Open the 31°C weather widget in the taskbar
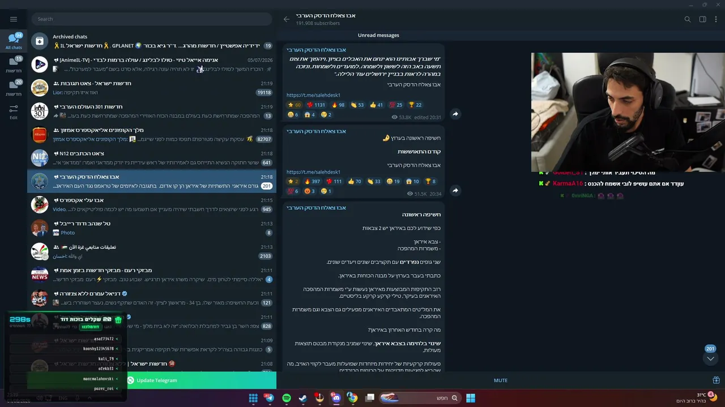The image size is (725, 407). coord(697,397)
